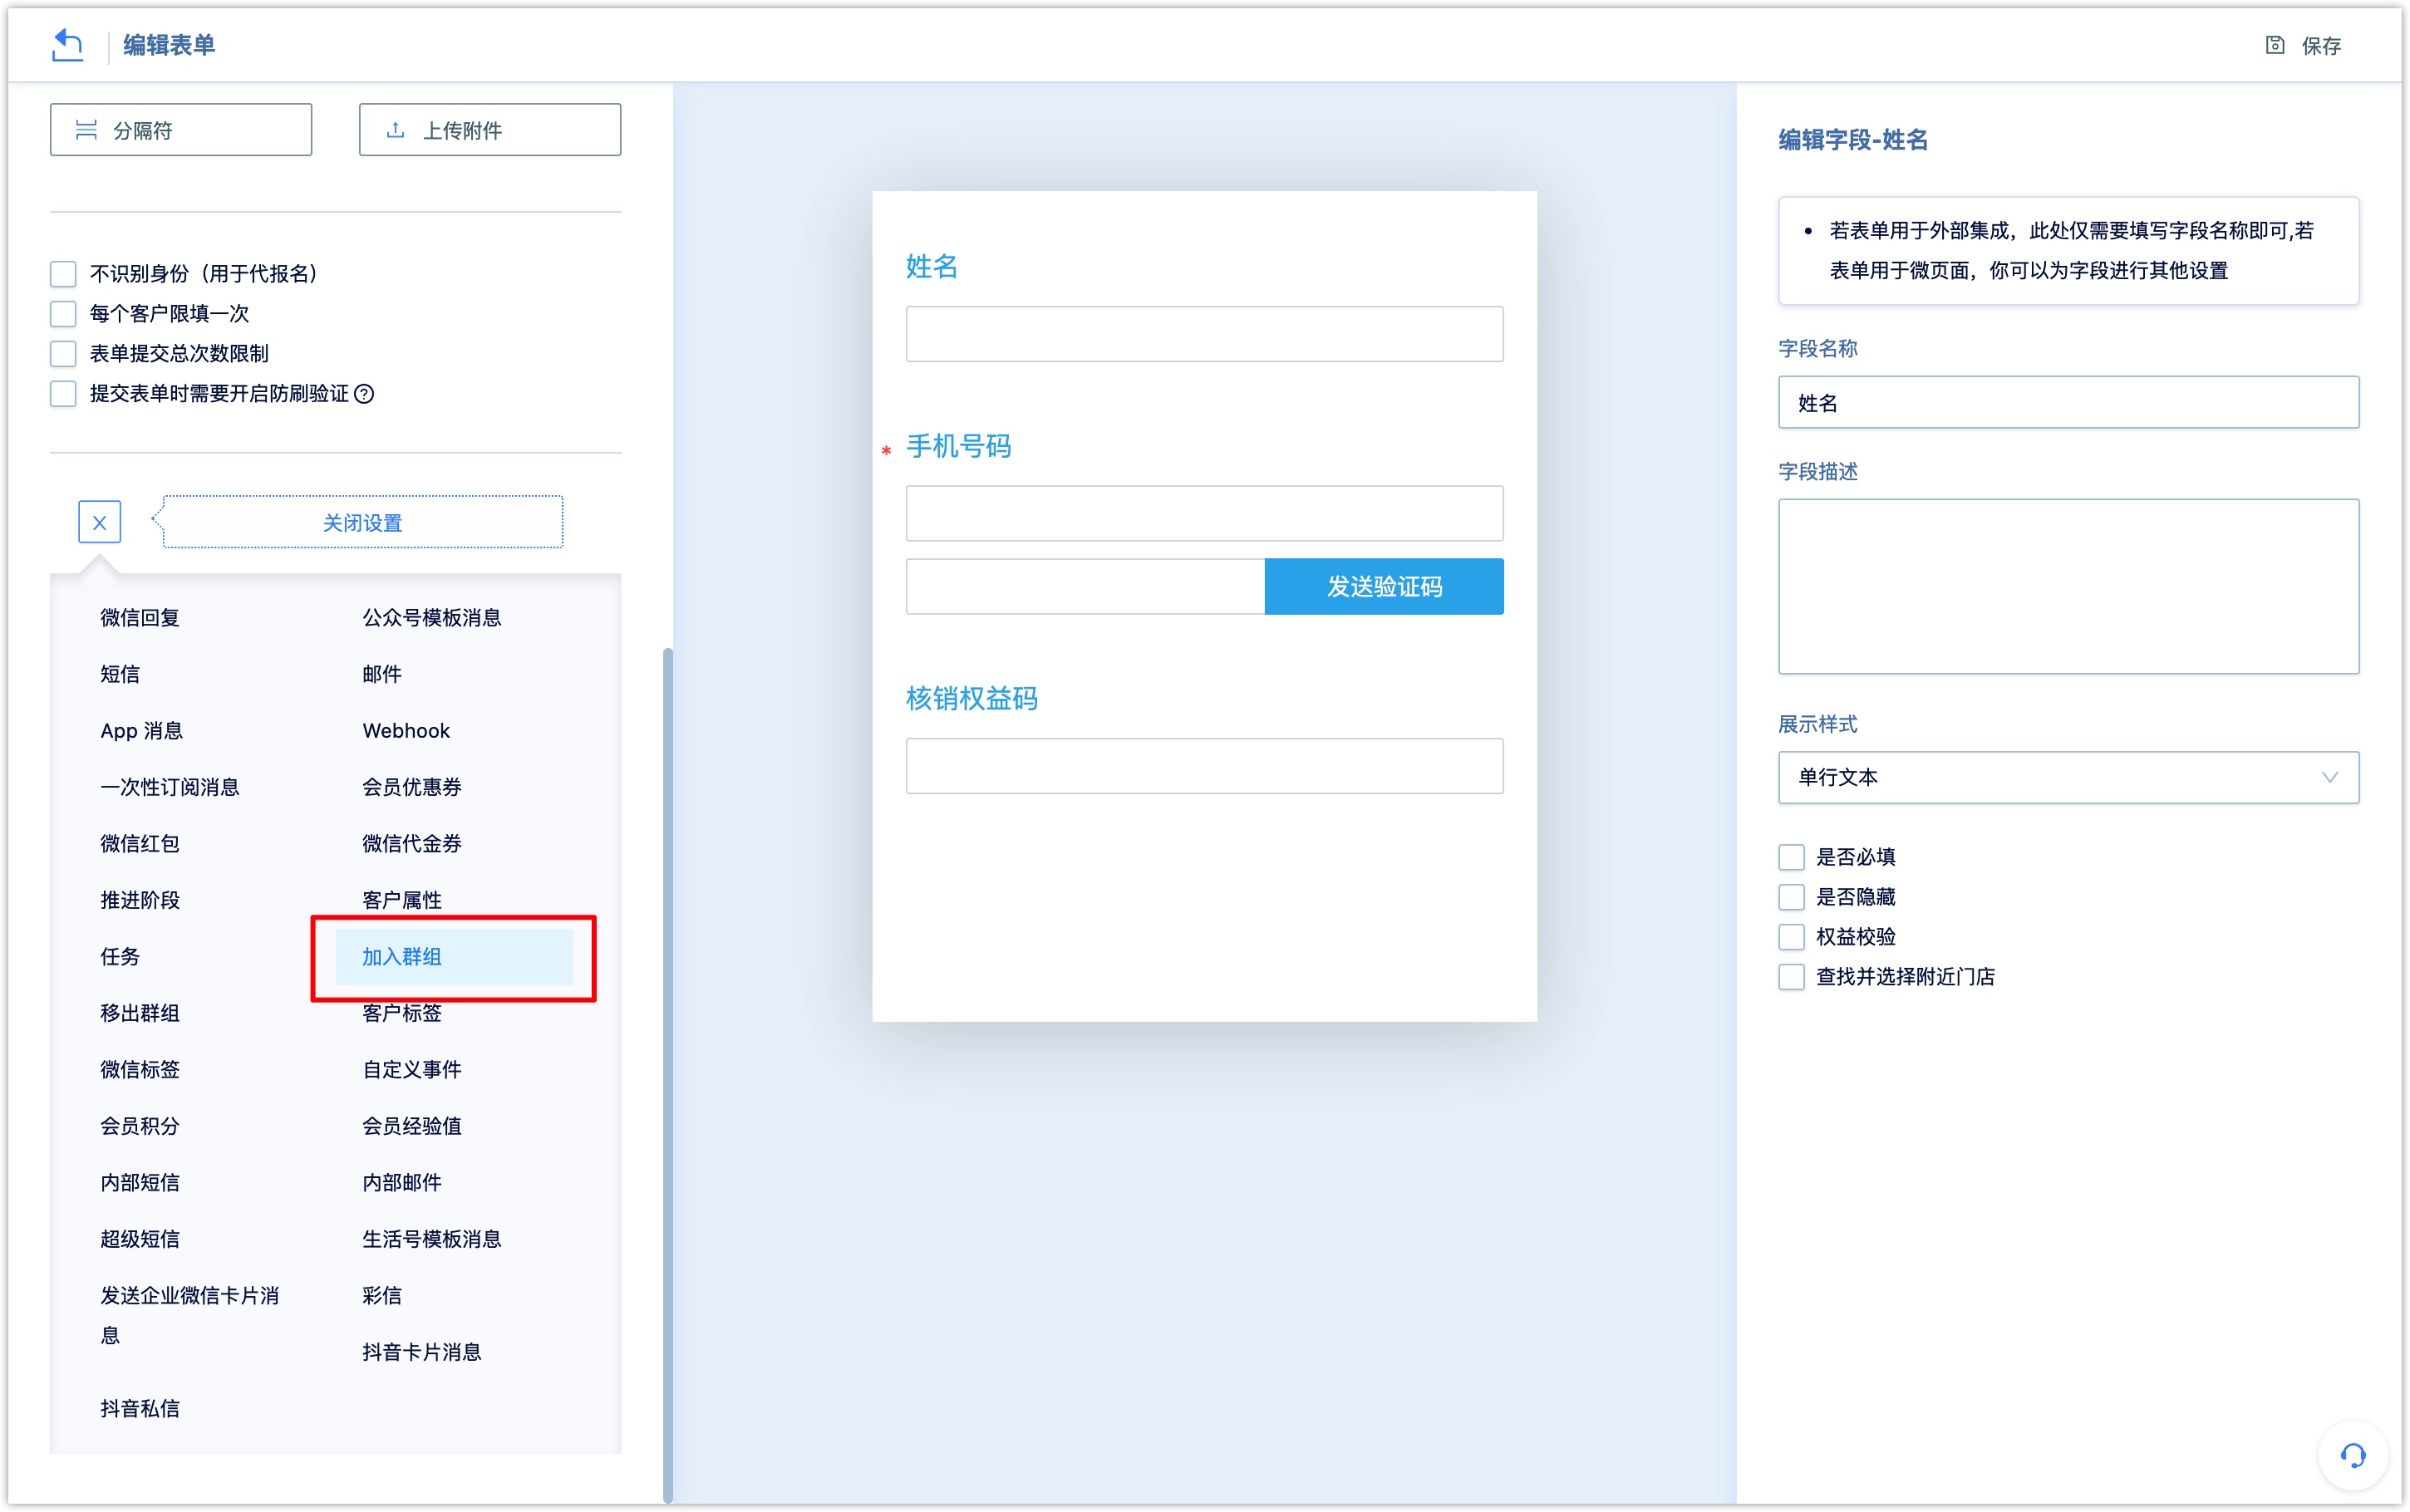2410x1512 pixels.
Task: Click the back arrow icon
Action: (67, 45)
